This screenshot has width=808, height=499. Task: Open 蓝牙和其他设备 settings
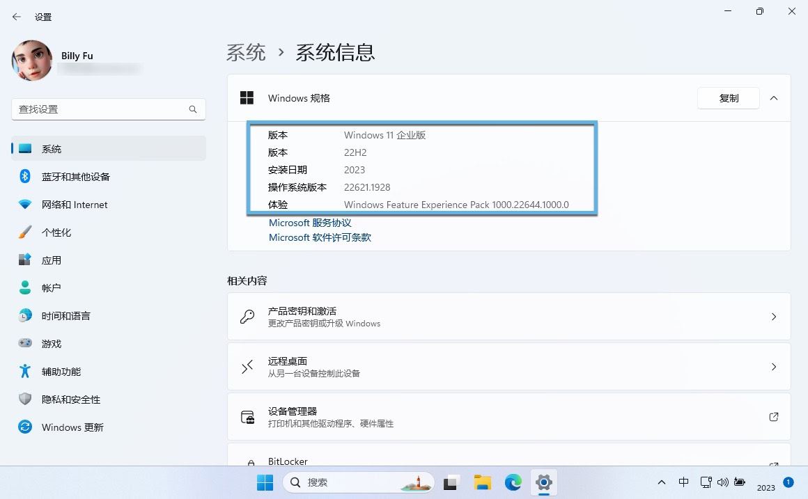pyautogui.click(x=75, y=177)
